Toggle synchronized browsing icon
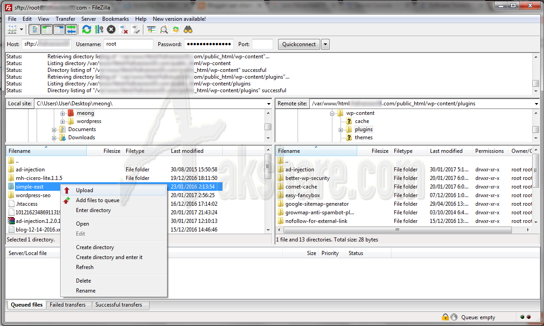 pyautogui.click(x=176, y=30)
